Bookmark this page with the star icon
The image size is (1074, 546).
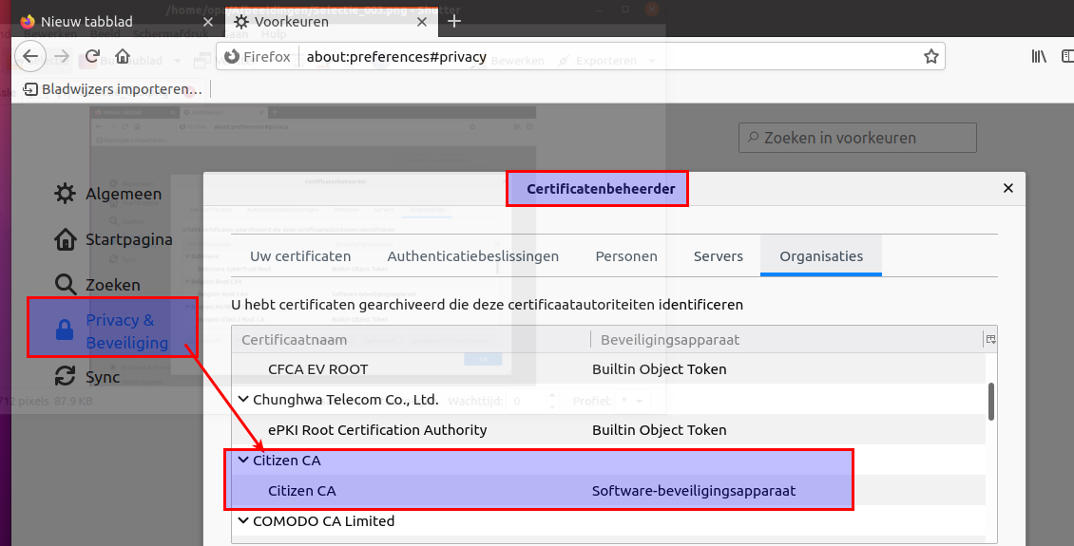click(x=930, y=57)
